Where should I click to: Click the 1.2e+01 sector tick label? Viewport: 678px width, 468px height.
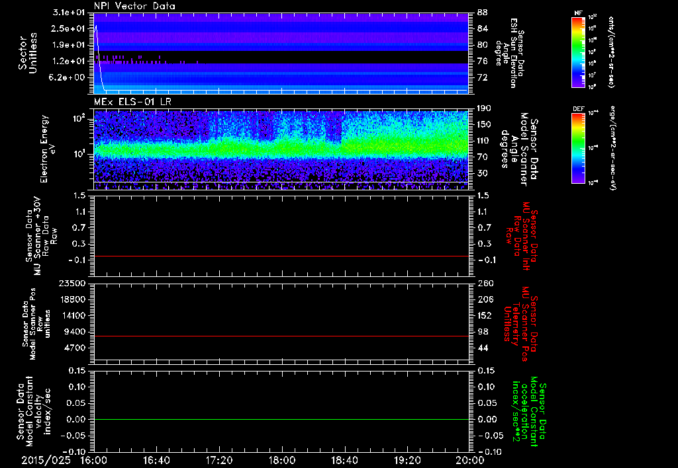click(x=70, y=61)
